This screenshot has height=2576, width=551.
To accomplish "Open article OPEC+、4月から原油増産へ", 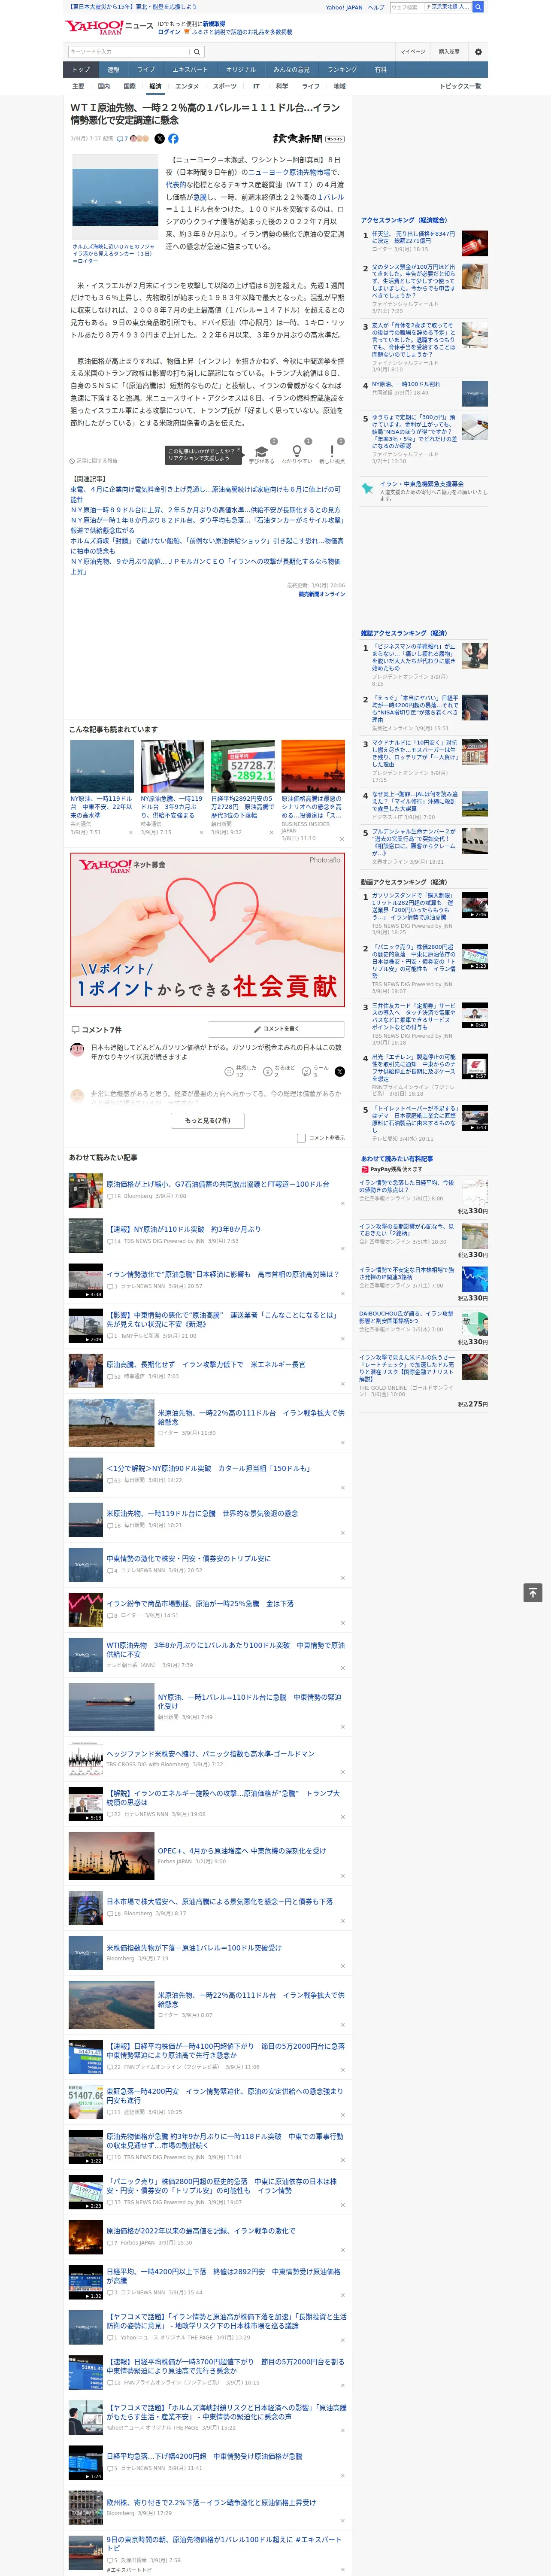I will (x=241, y=1850).
